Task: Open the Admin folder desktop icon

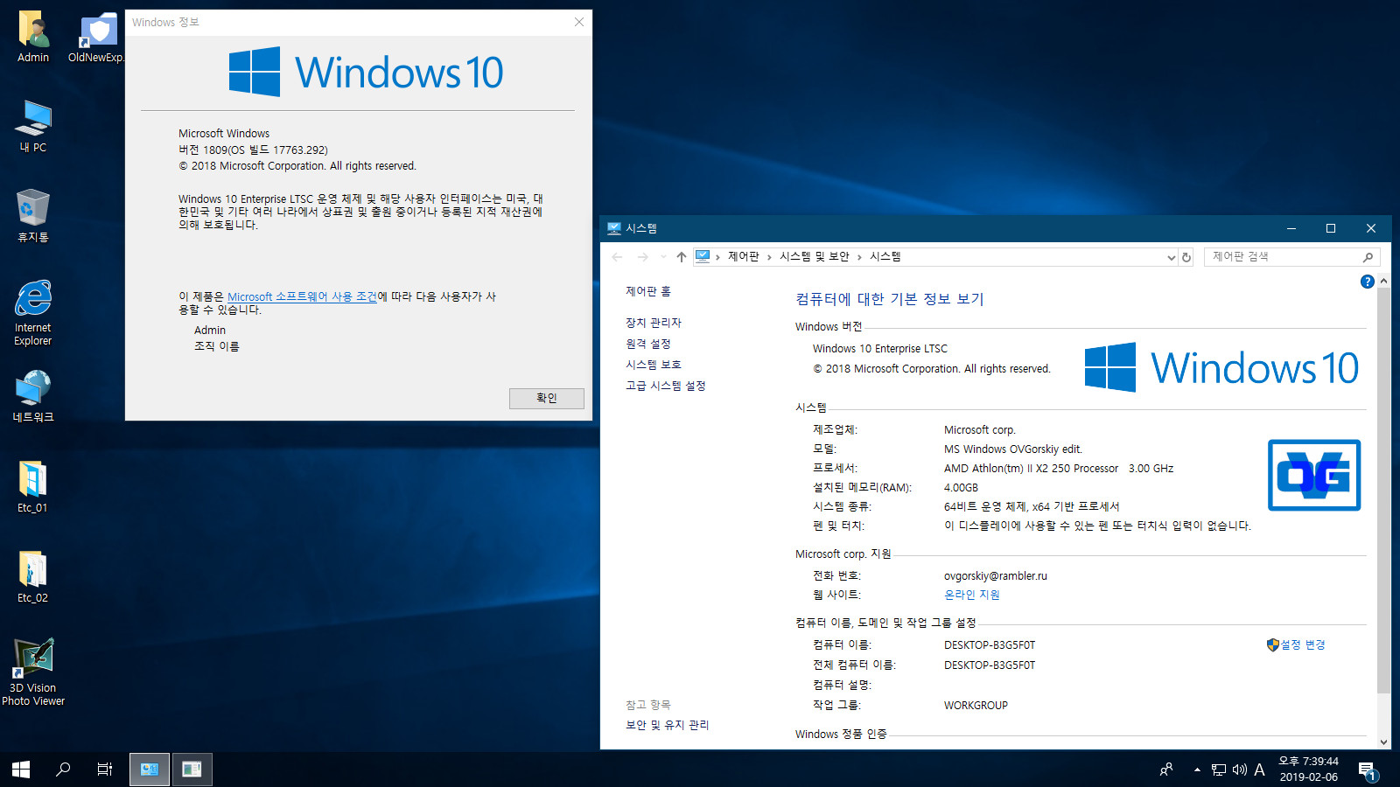Action: pos(33,37)
